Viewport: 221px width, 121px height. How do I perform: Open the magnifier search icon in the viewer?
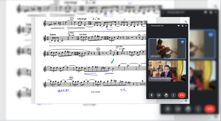[x=186, y=21]
